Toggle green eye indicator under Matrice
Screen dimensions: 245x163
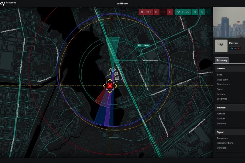pos(232,48)
